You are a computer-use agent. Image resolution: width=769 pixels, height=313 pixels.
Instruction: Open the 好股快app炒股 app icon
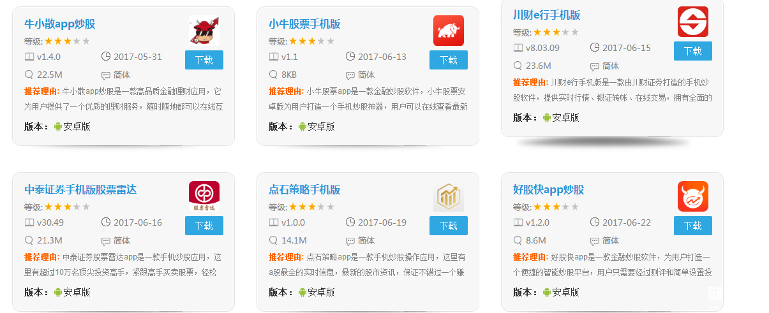pos(693,196)
